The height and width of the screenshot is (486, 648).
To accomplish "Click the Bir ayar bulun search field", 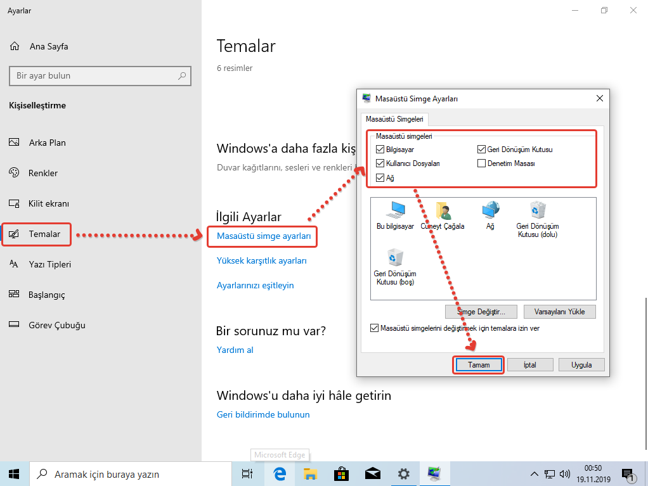I will click(x=95, y=76).
